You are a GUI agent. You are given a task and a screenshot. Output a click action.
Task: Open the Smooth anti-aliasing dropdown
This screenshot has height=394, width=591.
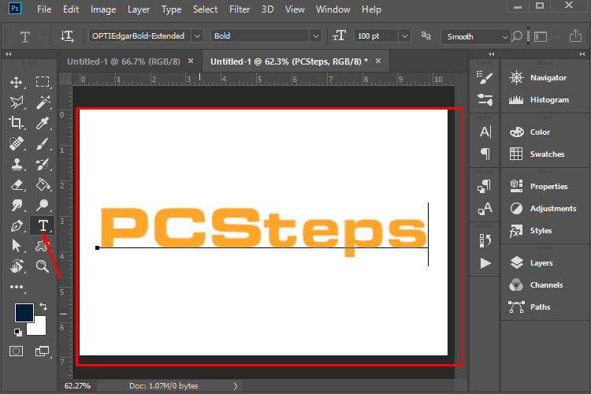coord(476,36)
